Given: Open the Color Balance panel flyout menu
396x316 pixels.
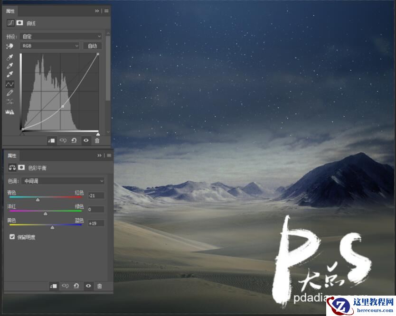Looking at the screenshot, I should point(108,155).
